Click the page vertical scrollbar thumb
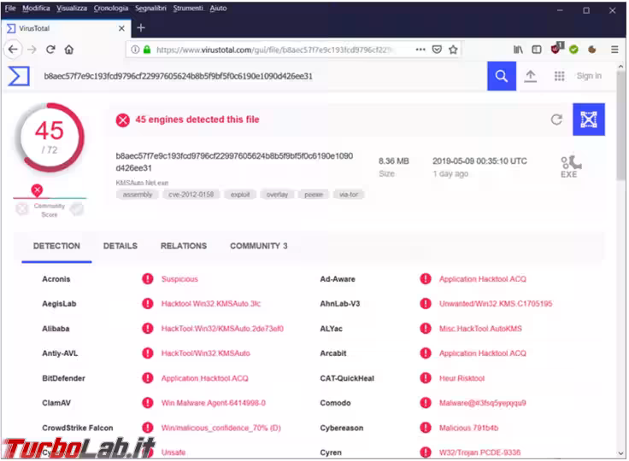The image size is (629, 461). point(621,126)
